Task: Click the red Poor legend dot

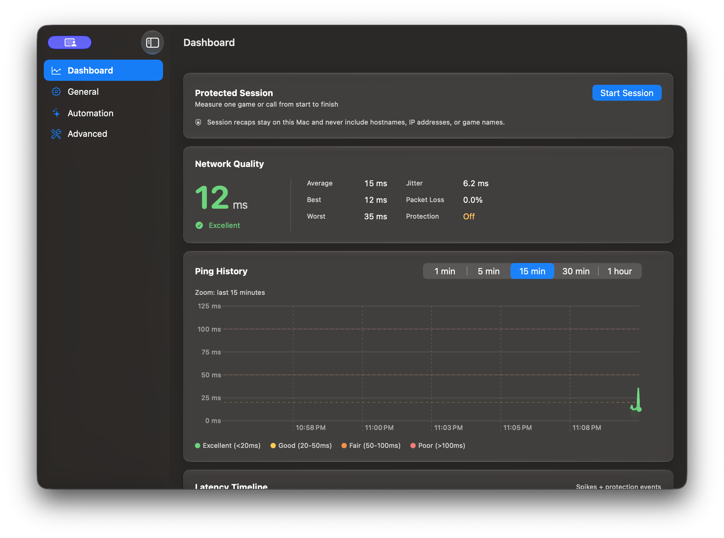Action: coord(413,446)
